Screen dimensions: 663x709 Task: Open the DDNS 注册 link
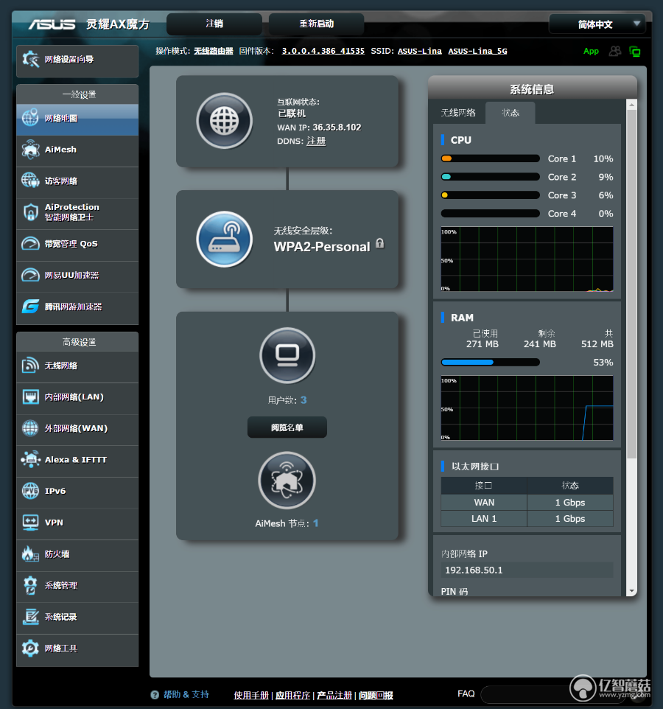316,141
